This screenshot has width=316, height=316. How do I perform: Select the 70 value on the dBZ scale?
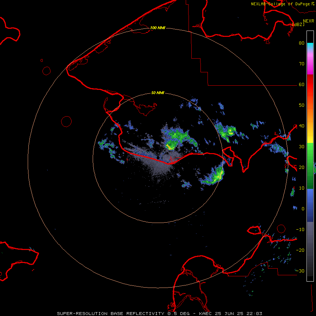coord(302,64)
